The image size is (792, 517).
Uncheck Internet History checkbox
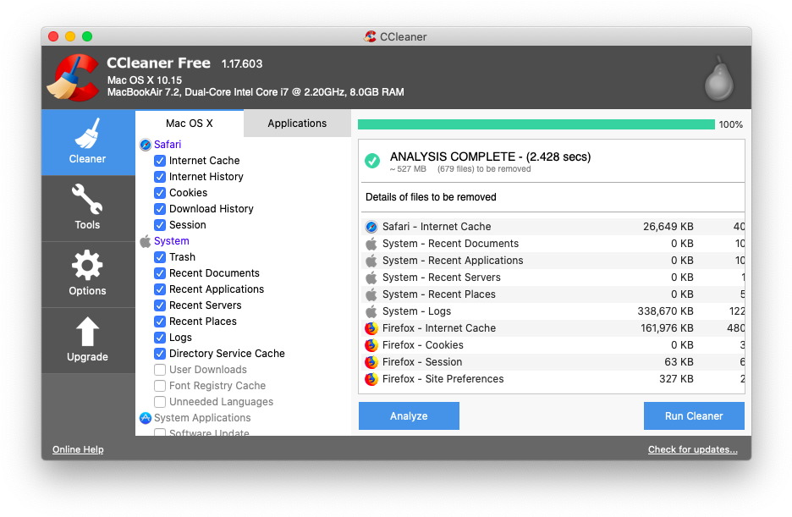160,177
